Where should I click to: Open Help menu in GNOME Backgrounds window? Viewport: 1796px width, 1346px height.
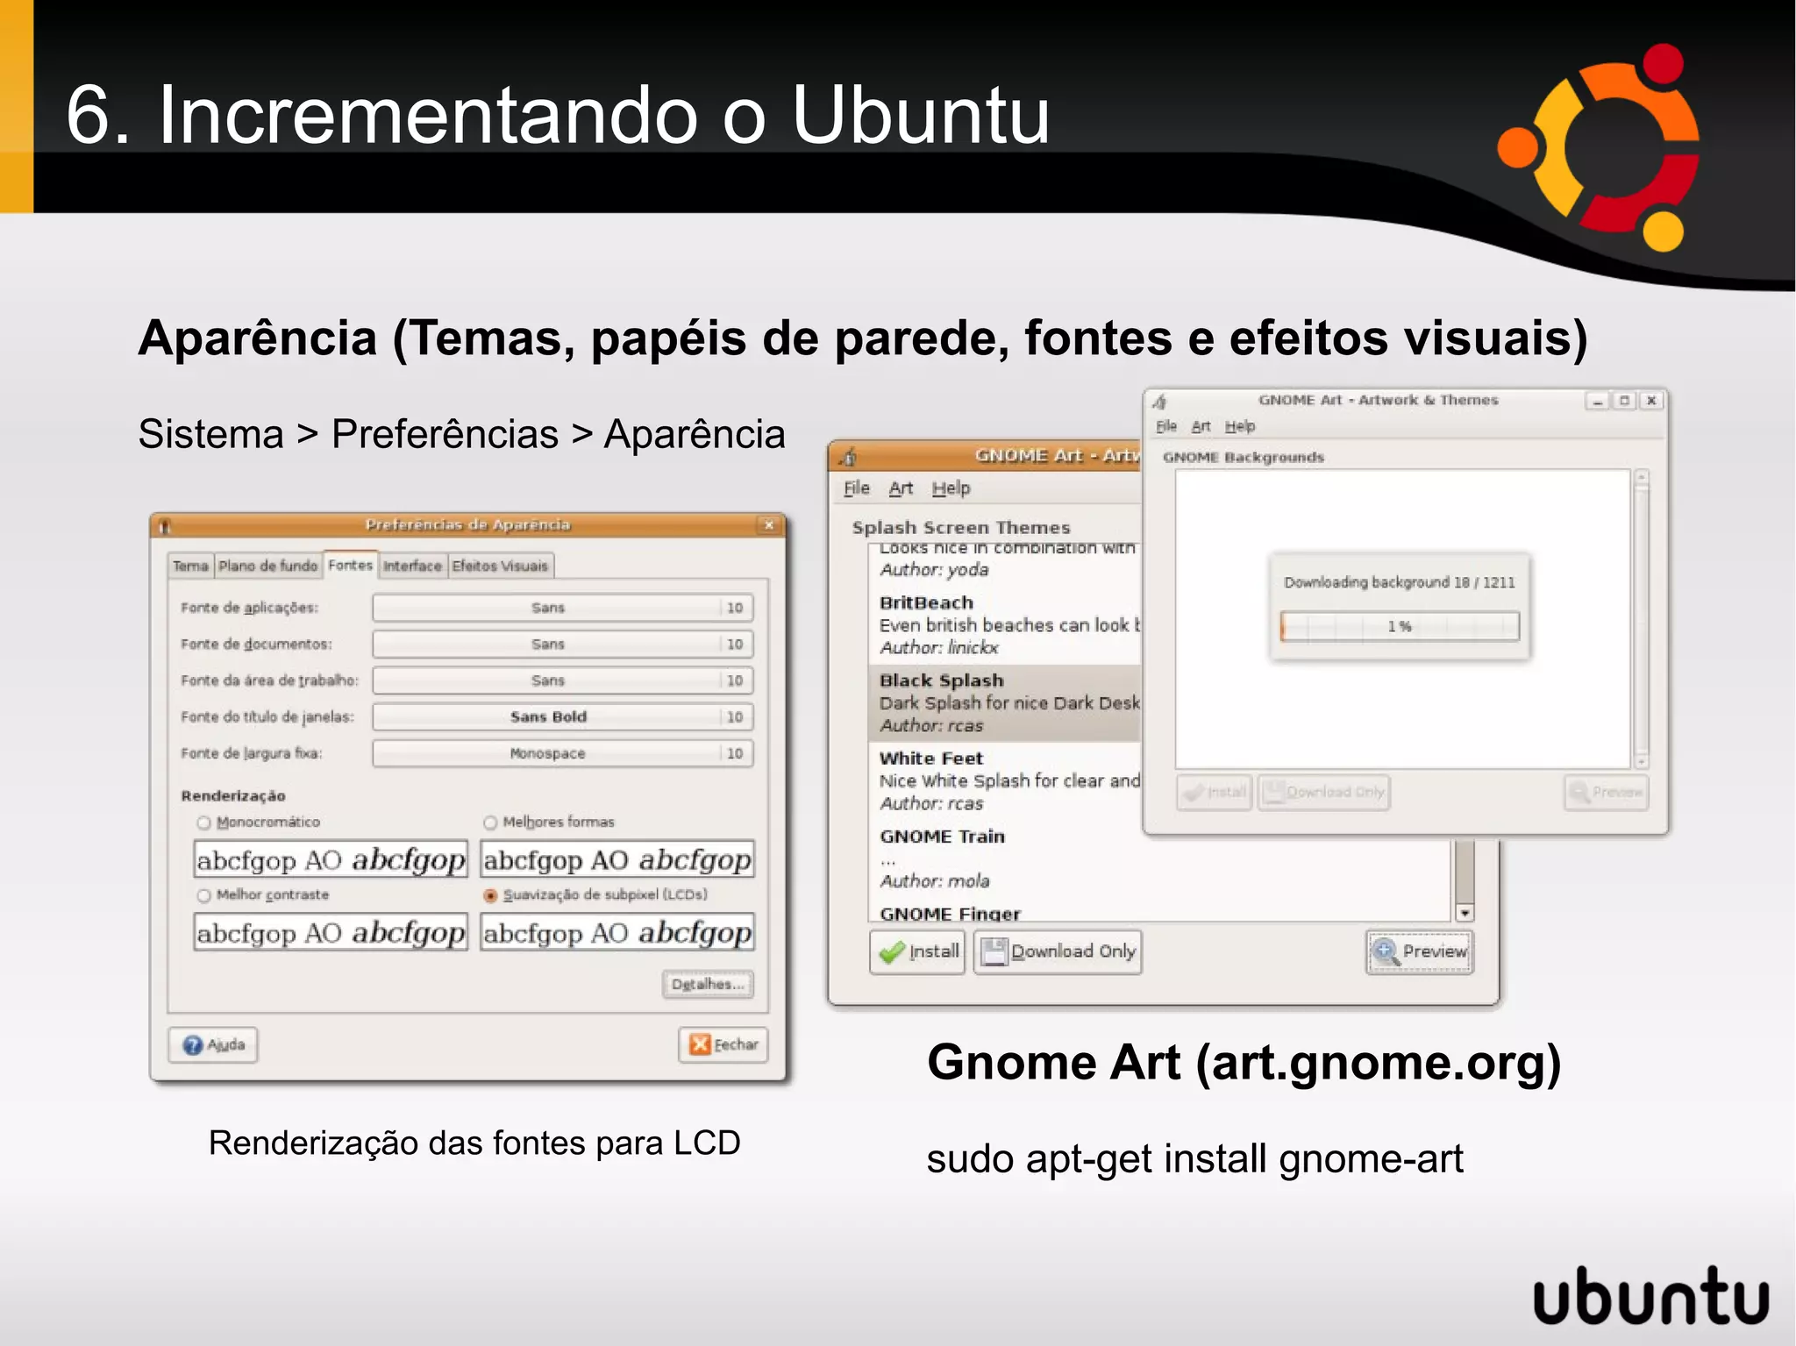click(1240, 426)
